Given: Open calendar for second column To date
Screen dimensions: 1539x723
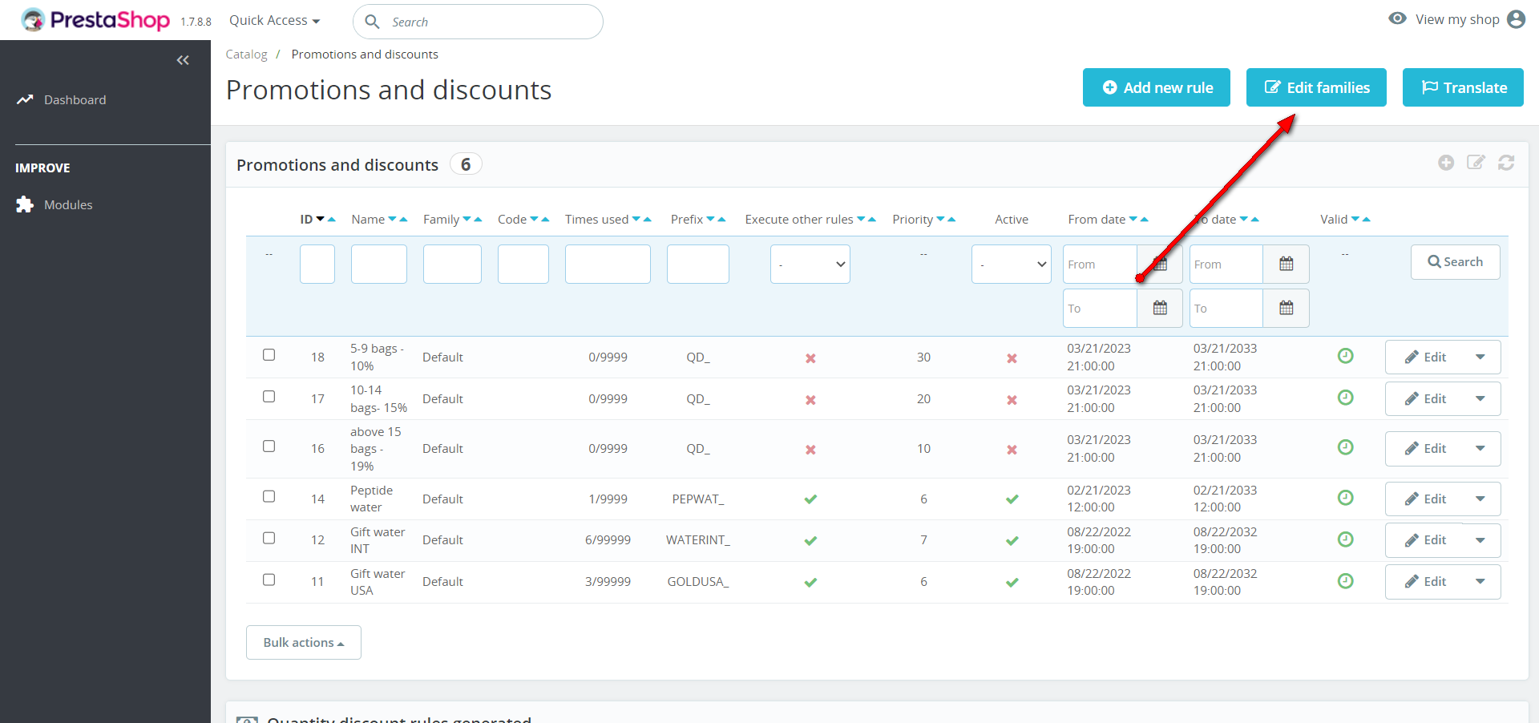Looking at the screenshot, I should (x=1286, y=308).
